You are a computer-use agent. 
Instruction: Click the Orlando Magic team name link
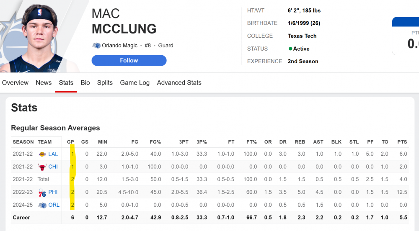coord(120,46)
